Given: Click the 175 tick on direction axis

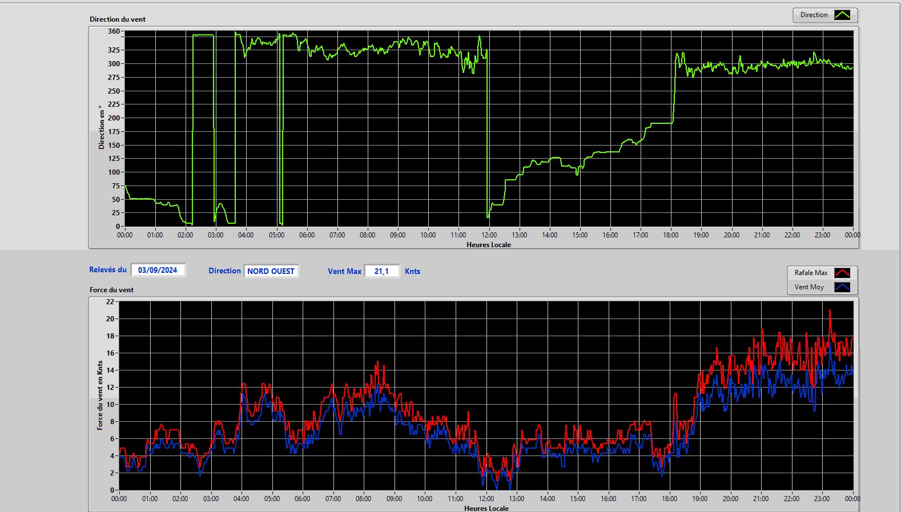Looking at the screenshot, I should (x=114, y=131).
